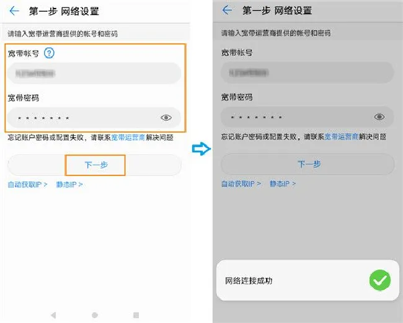
Task: Tap 下一步 button in left screen
Action: pyautogui.click(x=94, y=165)
